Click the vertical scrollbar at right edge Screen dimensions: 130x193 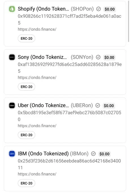[x=128, y=22]
